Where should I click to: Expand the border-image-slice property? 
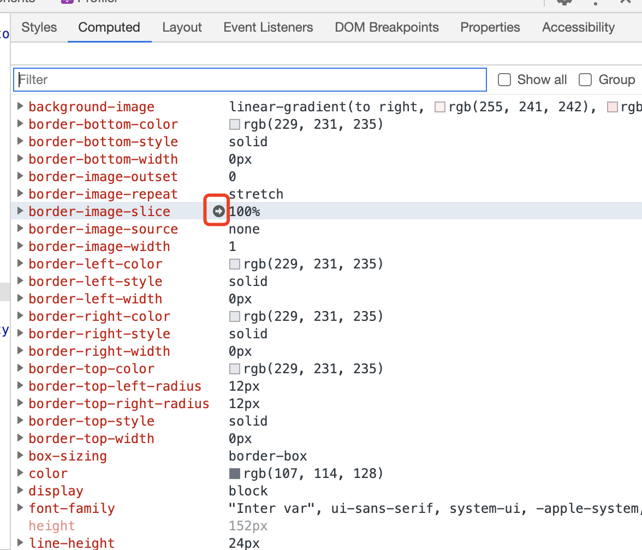[20, 211]
